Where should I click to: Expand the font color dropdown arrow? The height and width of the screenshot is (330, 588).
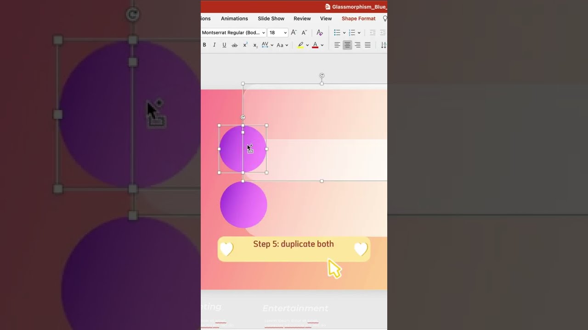(x=322, y=45)
